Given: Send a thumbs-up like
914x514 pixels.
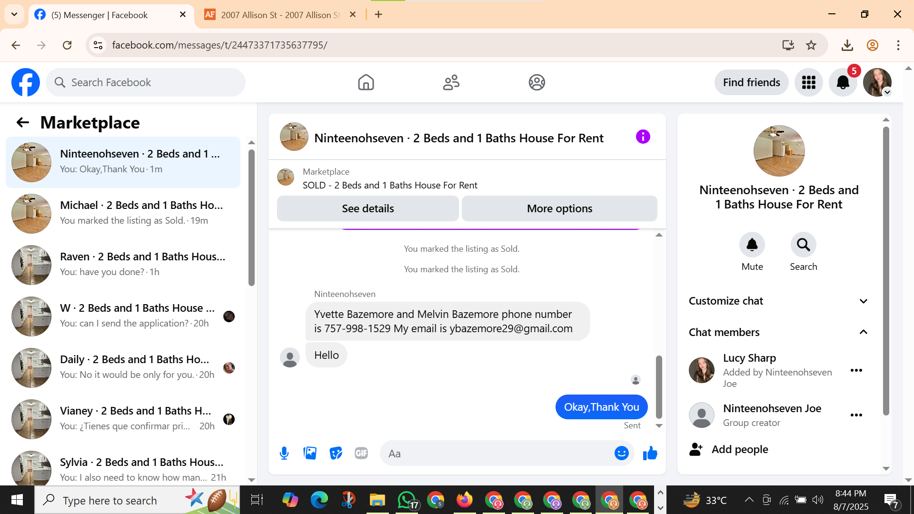Looking at the screenshot, I should (650, 453).
